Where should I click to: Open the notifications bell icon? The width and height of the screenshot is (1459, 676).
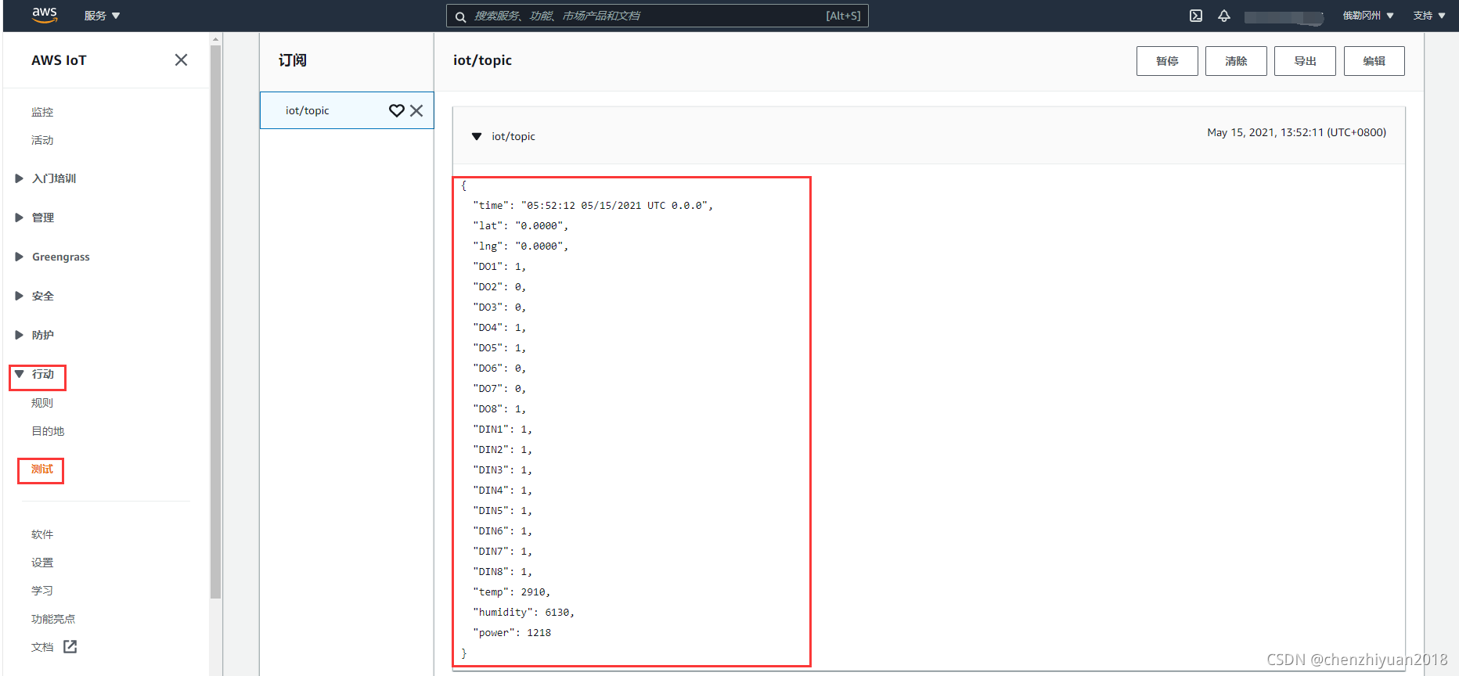pos(1224,16)
